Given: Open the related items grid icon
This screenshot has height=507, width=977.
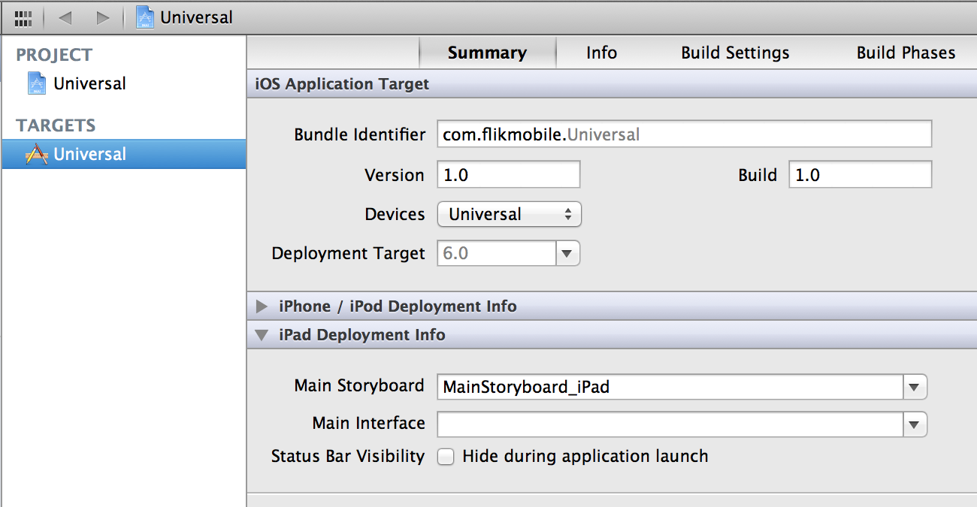Looking at the screenshot, I should coord(23,17).
